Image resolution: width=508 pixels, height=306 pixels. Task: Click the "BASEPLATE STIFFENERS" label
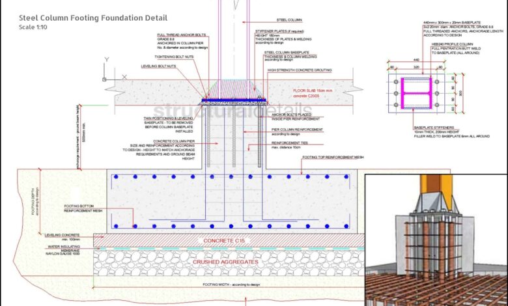434,128
